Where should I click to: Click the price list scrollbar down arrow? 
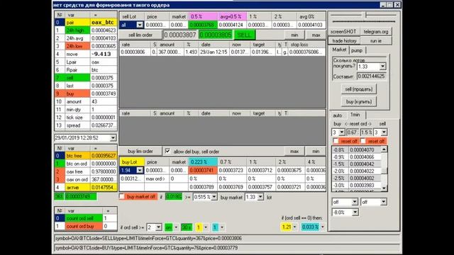click(x=384, y=188)
